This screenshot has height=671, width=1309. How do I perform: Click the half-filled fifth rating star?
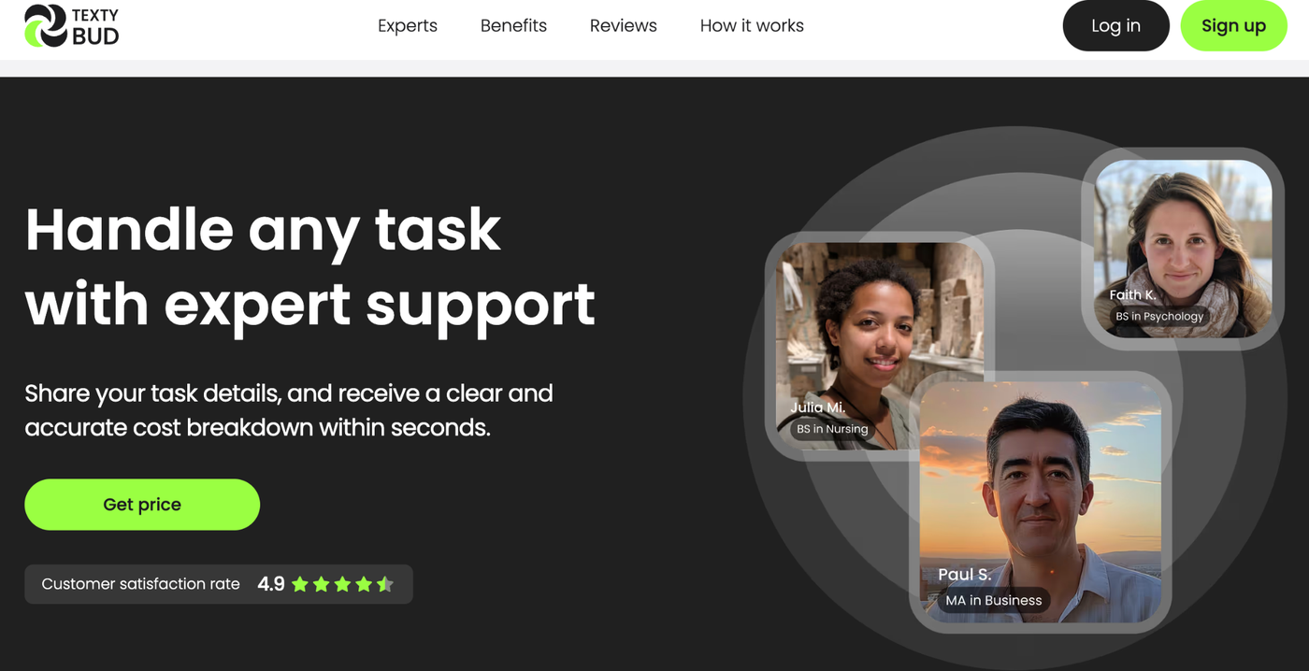386,583
